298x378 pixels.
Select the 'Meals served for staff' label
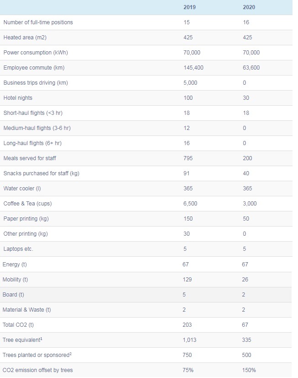pyautogui.click(x=30, y=158)
